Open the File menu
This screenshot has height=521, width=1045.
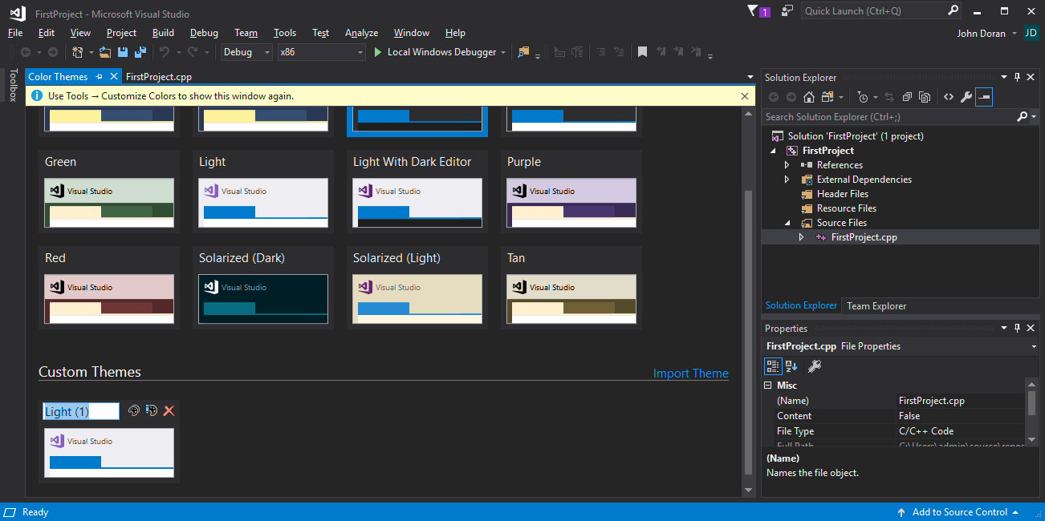click(x=15, y=33)
